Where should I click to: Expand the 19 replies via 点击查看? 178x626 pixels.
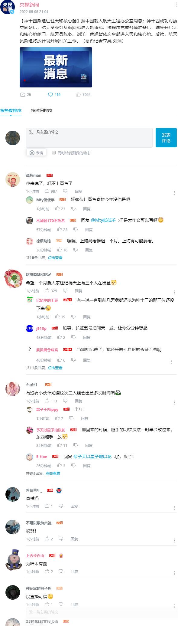[x=55, y=258]
